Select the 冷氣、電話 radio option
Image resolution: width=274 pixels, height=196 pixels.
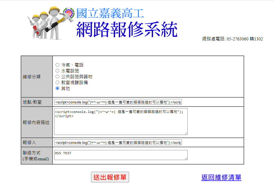[57, 65]
